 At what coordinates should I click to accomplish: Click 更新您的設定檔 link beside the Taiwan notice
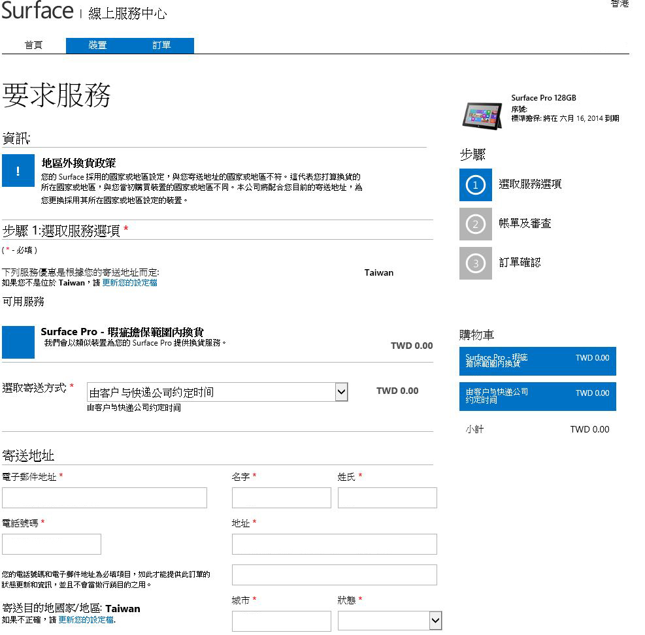129,282
